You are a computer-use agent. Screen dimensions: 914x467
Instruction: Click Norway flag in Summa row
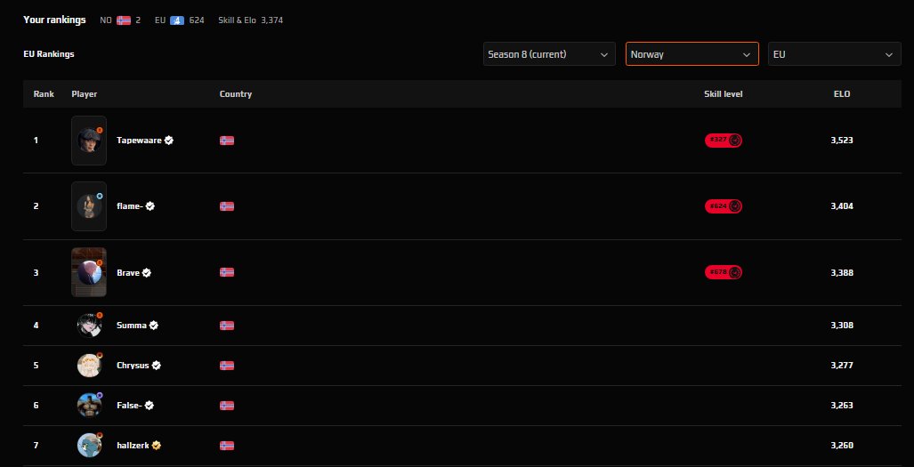[x=227, y=326]
